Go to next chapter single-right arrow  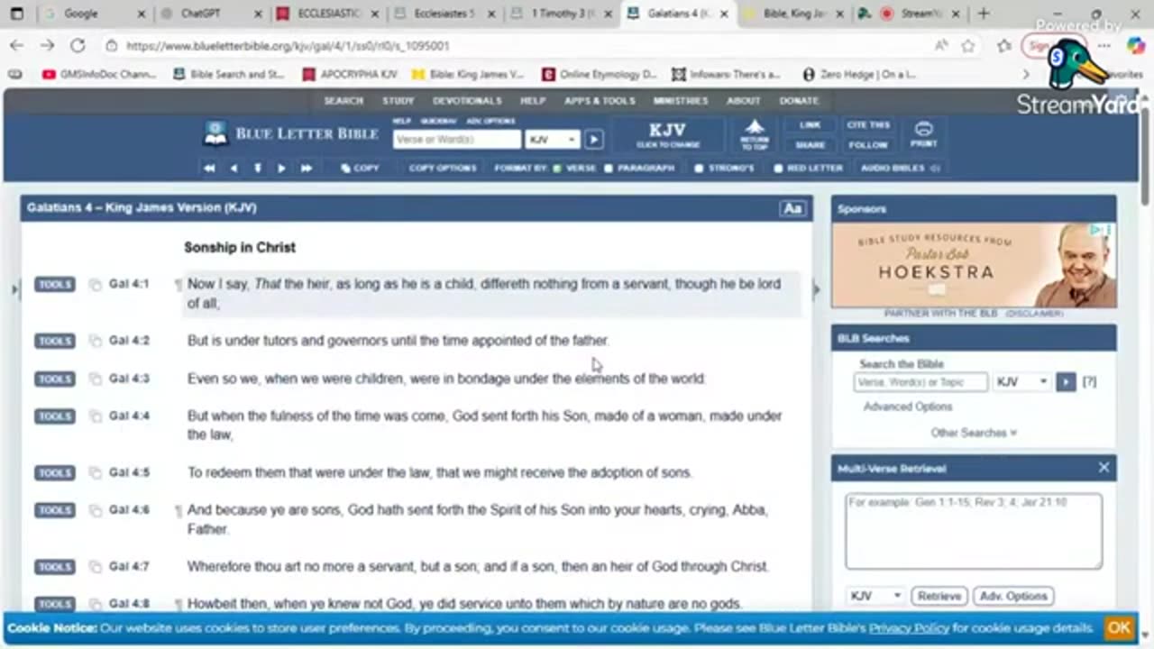281,169
